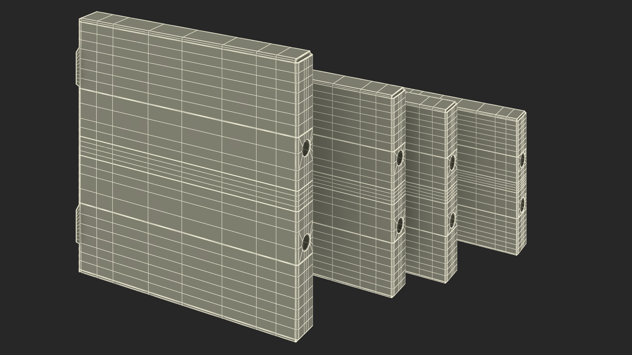
Task: Click lower hole on third panel
Action: click(453, 221)
